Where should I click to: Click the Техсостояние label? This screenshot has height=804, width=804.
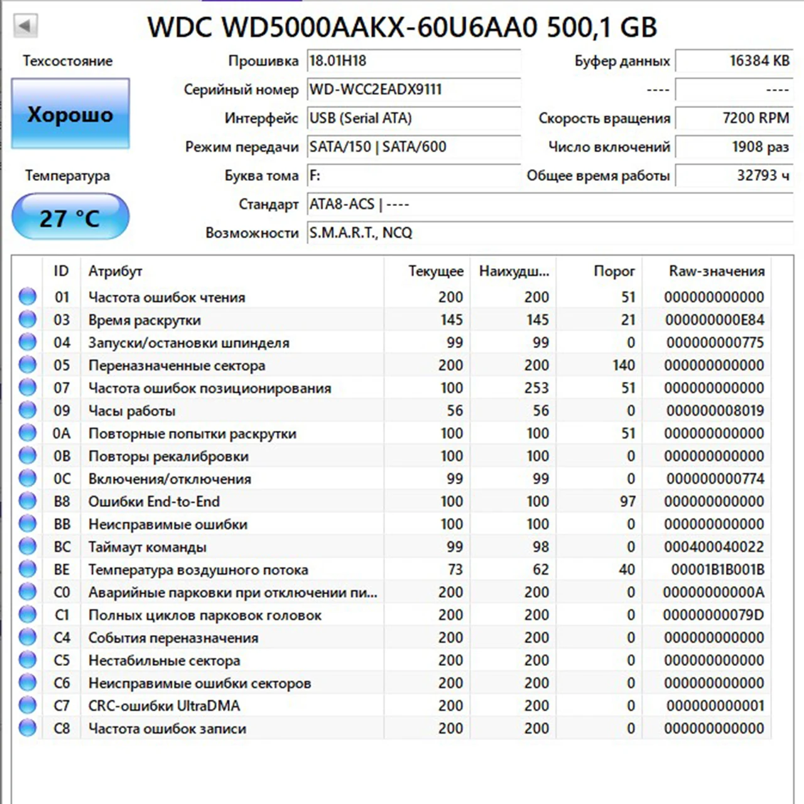click(x=68, y=61)
